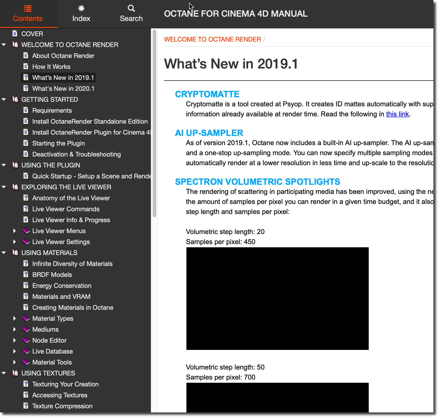Click the Anatomy of the Live Viewer icon
438x417 pixels.
26,198
